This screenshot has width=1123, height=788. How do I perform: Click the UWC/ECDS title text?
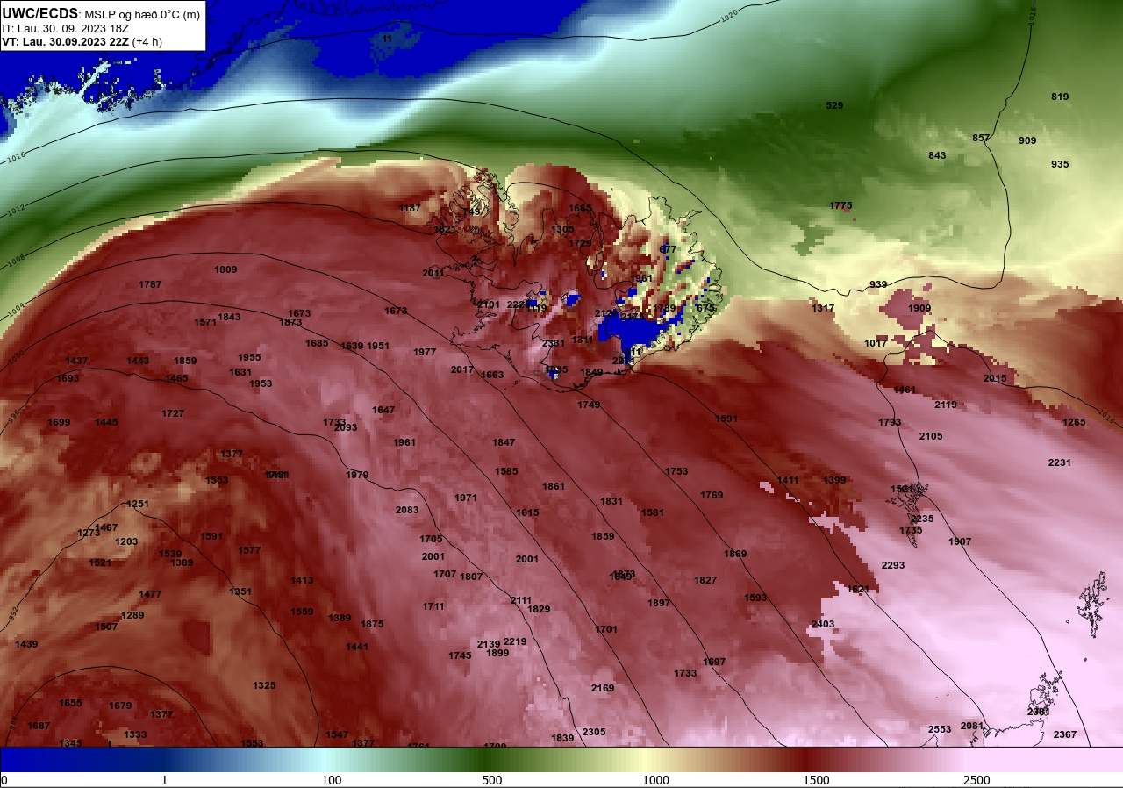(39, 14)
